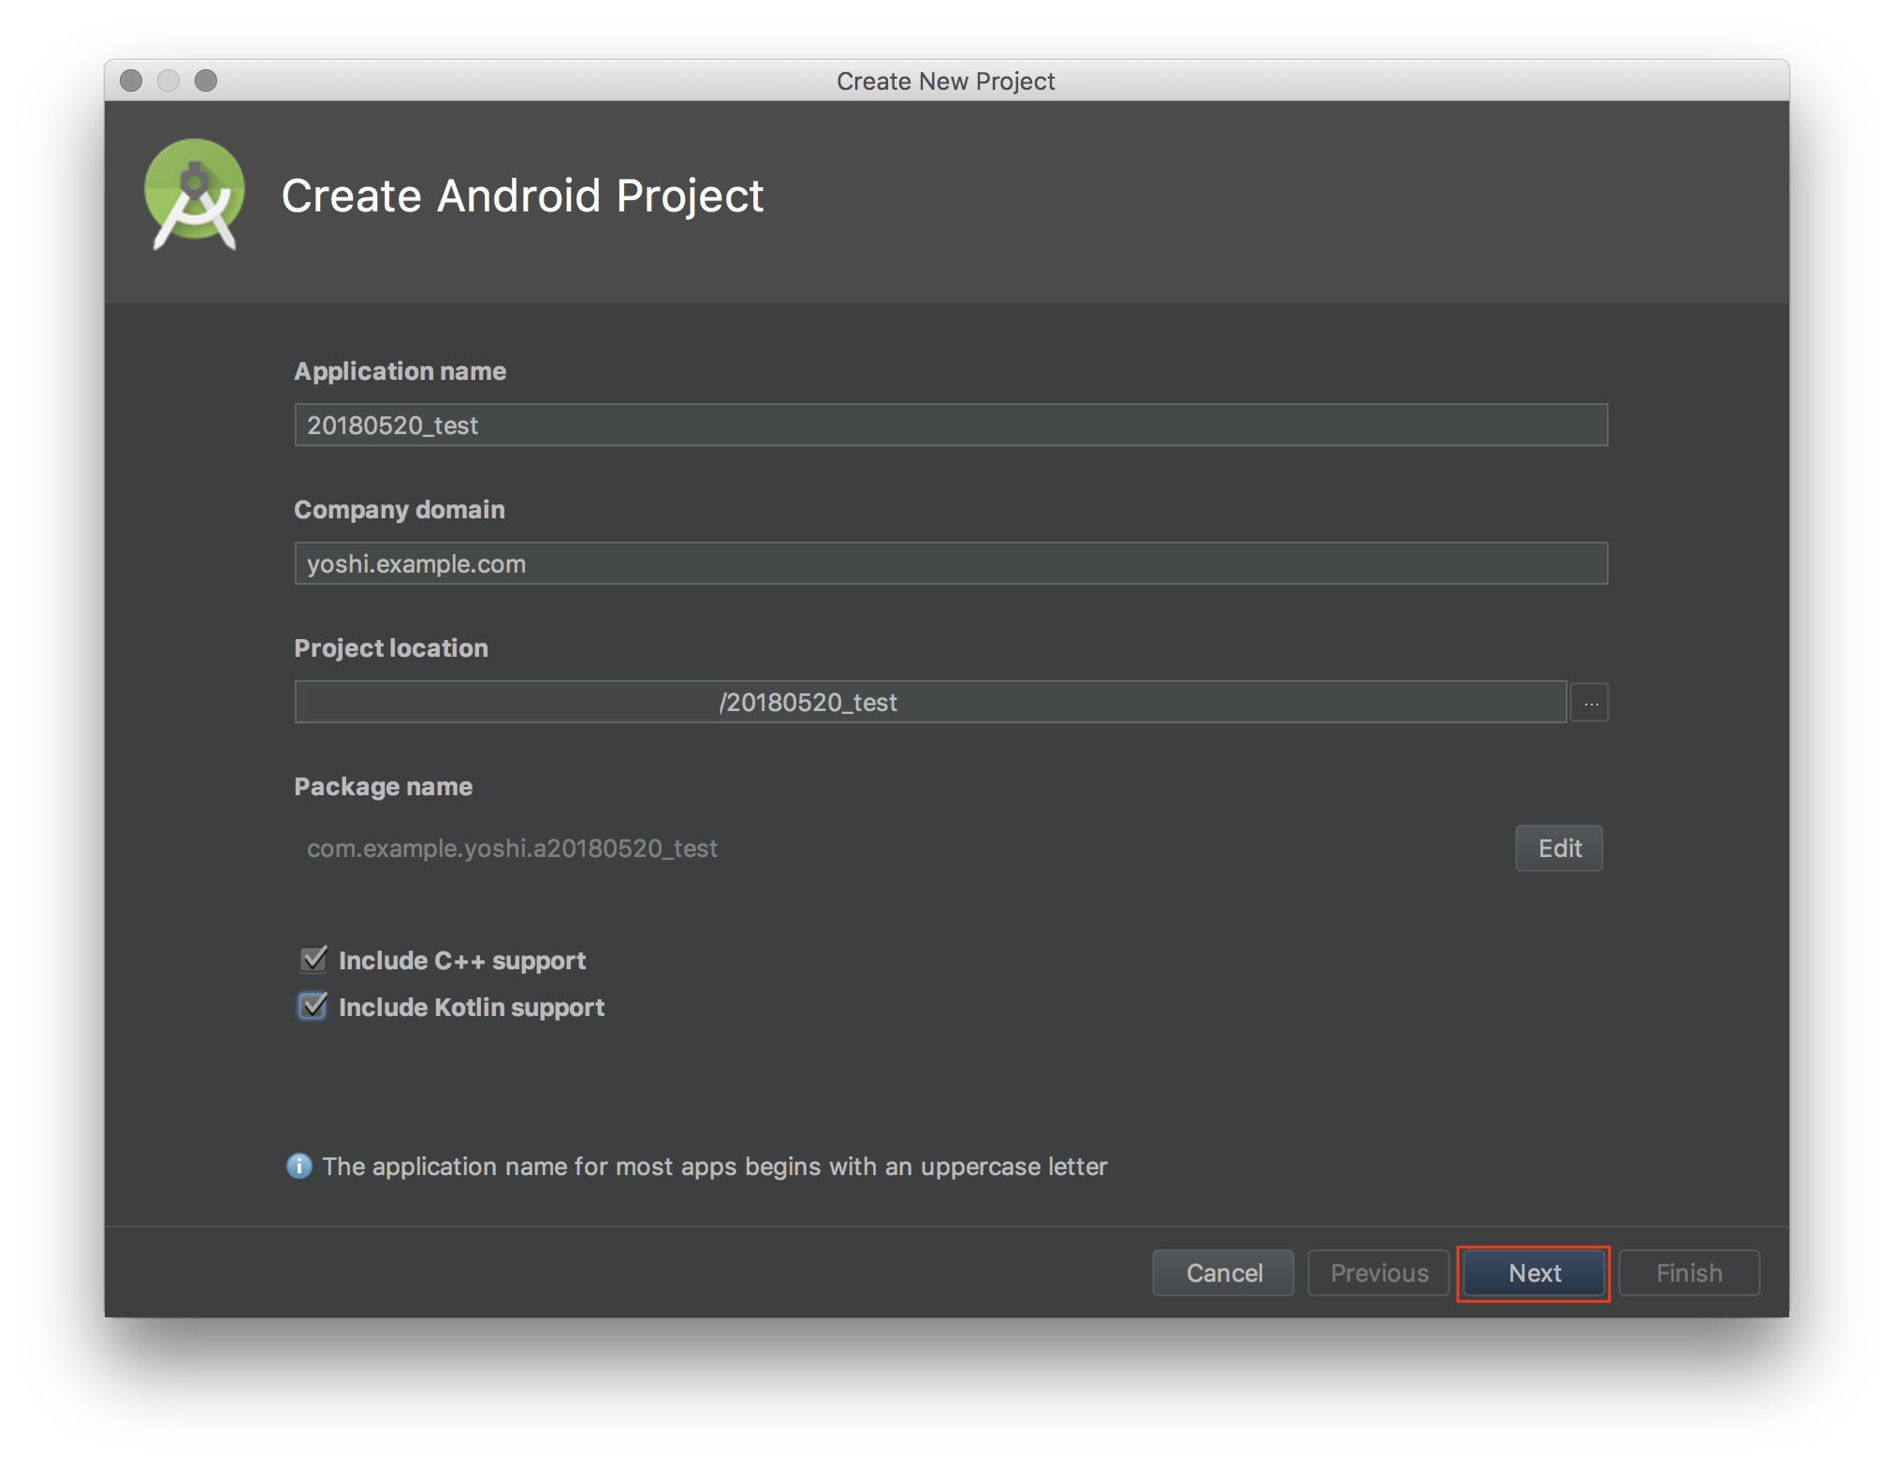The image size is (1894, 1467).
Task: Click the Previous button
Action: click(x=1378, y=1272)
